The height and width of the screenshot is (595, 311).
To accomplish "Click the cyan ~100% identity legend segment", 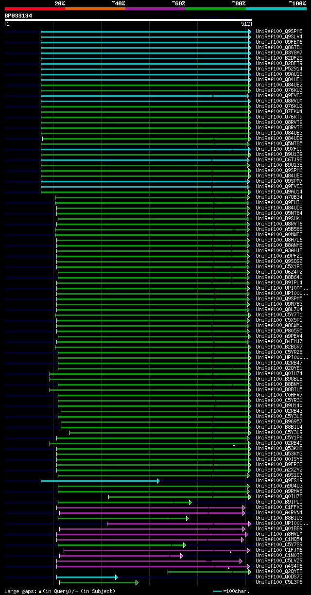I will [276, 9].
